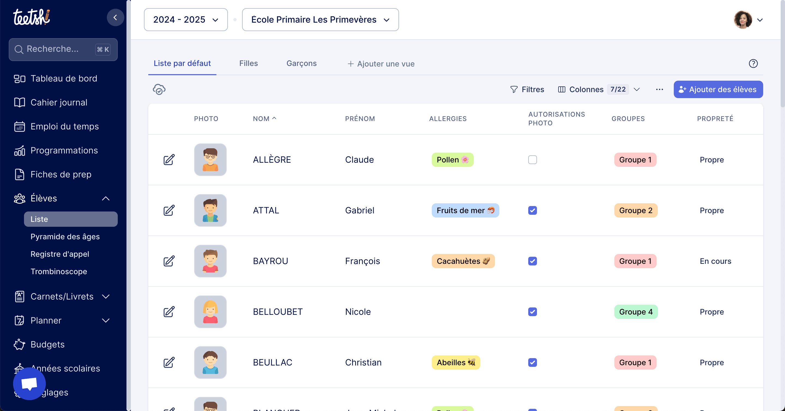Click the Filtres label
The width and height of the screenshot is (785, 411).
[533, 90]
